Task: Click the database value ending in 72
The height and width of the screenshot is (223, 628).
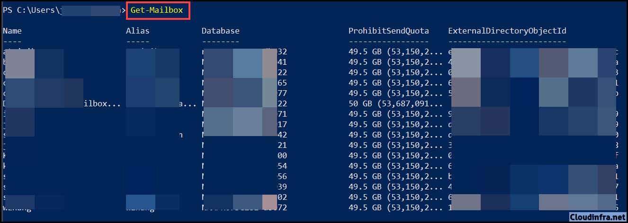Action: 244,207
